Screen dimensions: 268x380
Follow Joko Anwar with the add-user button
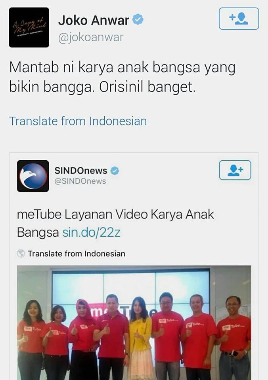point(239,19)
